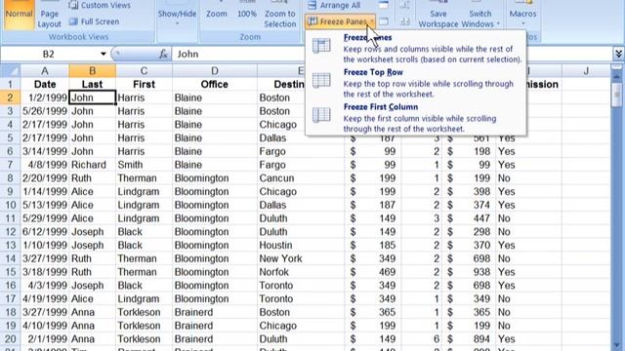Select column J header
The height and width of the screenshot is (351, 625).
[586, 71]
